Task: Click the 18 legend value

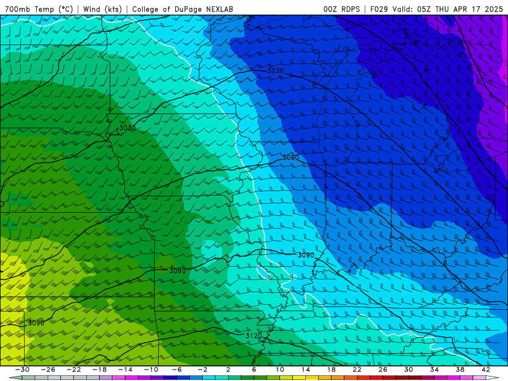Action: (x=331, y=370)
